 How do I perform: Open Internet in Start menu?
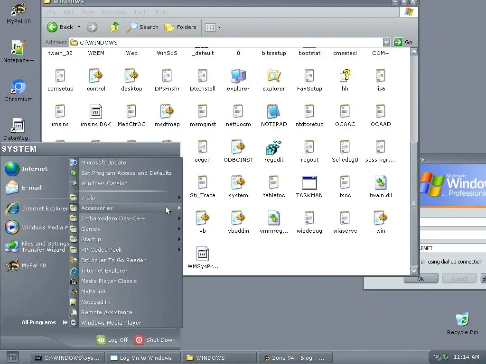pos(35,169)
